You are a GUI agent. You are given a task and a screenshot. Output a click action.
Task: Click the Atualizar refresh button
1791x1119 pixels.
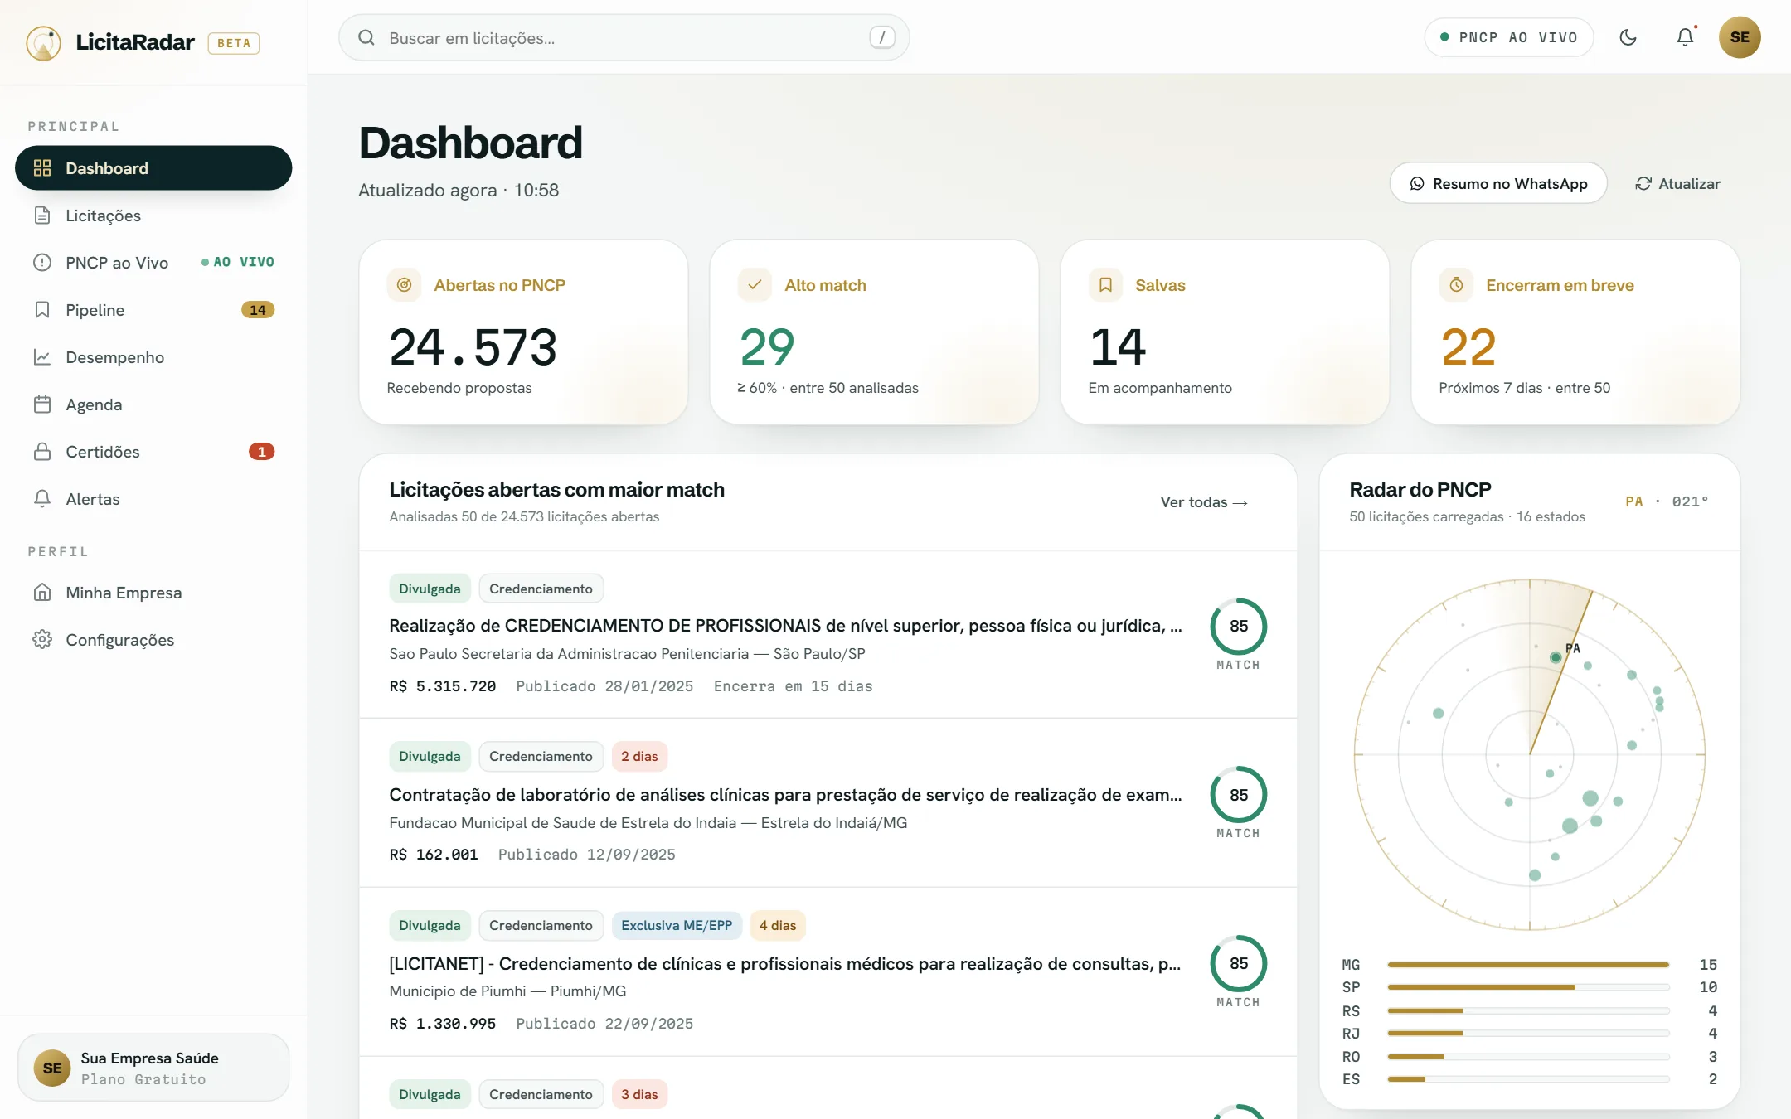point(1677,183)
